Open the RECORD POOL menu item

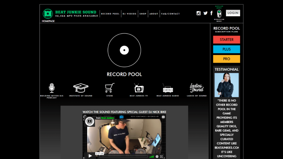(x=110, y=14)
